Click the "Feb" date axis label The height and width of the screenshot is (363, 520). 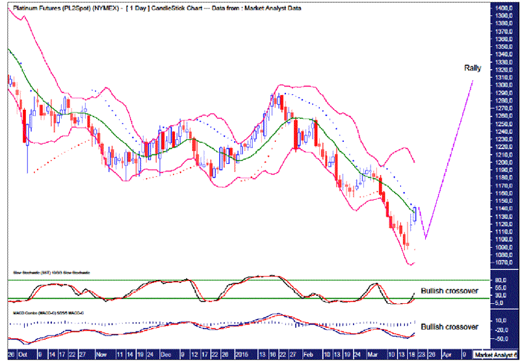pyautogui.click(x=308, y=355)
